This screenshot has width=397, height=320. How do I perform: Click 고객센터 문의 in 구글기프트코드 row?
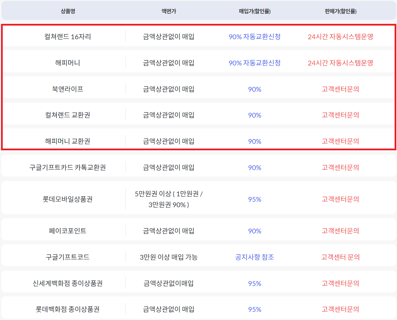340,257
